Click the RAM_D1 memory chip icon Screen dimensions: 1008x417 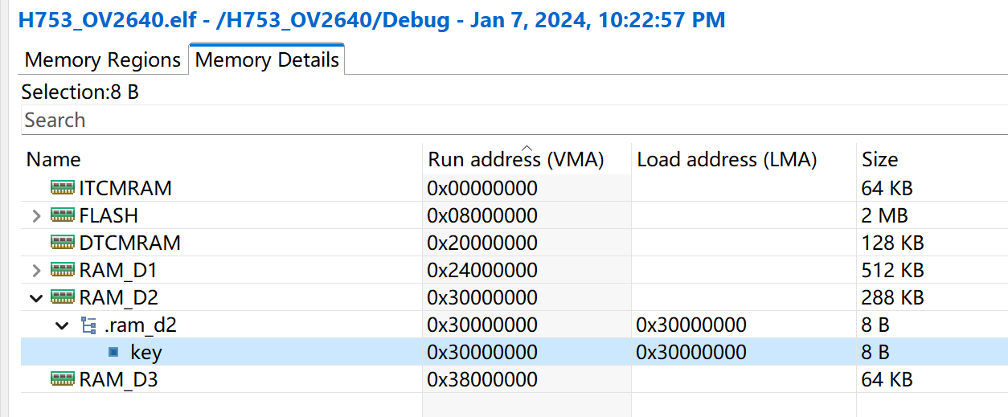coord(62,270)
